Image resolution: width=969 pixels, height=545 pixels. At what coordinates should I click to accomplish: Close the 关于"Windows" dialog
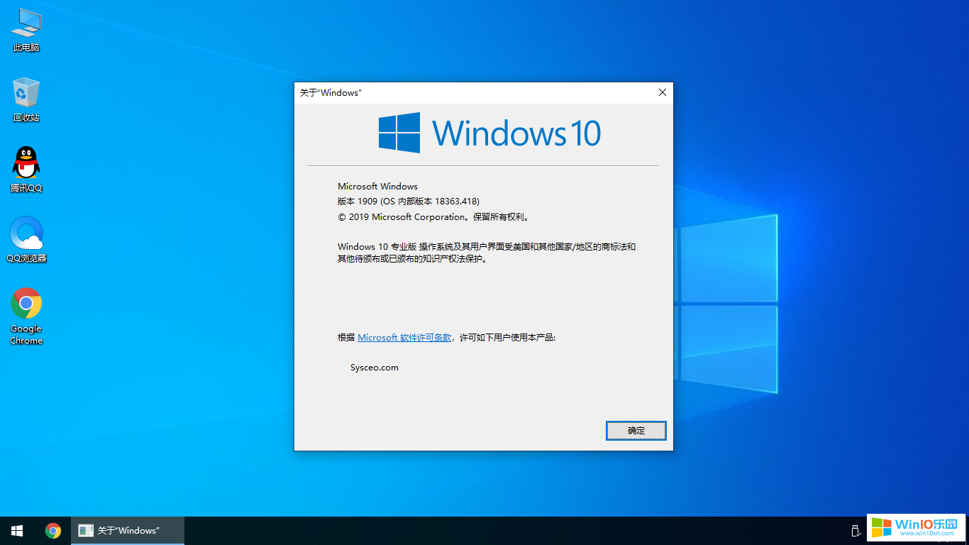click(x=662, y=92)
